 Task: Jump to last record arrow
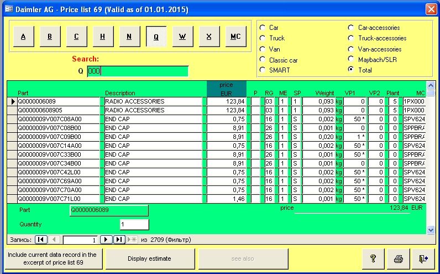coord(119,240)
